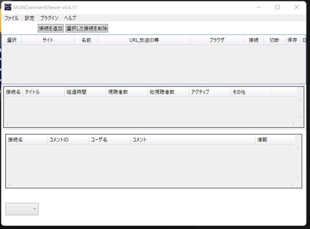Click the コメントID column header
This screenshot has height=229, width=310.
[68, 140]
